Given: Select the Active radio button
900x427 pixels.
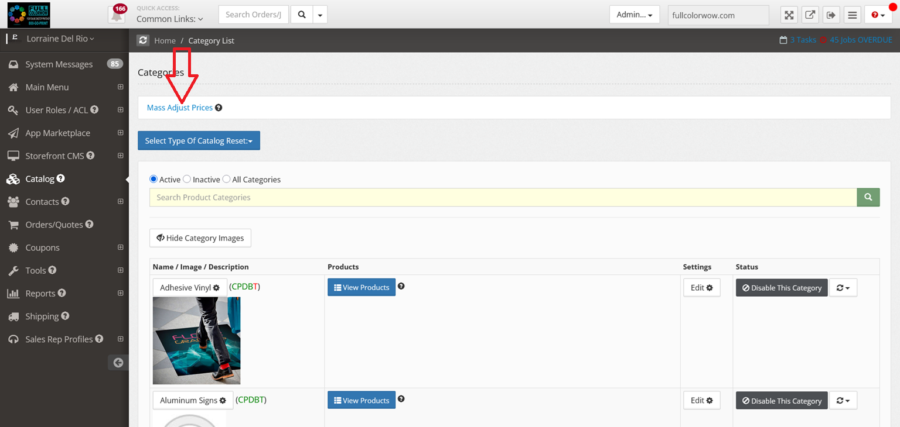Looking at the screenshot, I should [x=154, y=179].
